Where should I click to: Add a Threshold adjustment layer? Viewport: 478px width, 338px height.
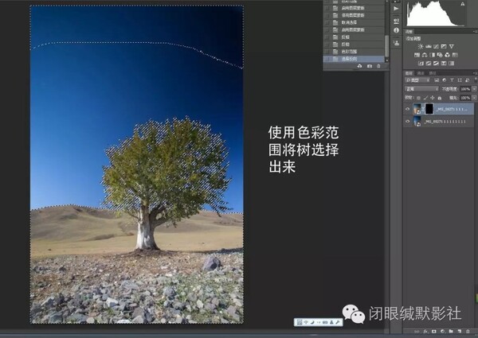(x=436, y=64)
